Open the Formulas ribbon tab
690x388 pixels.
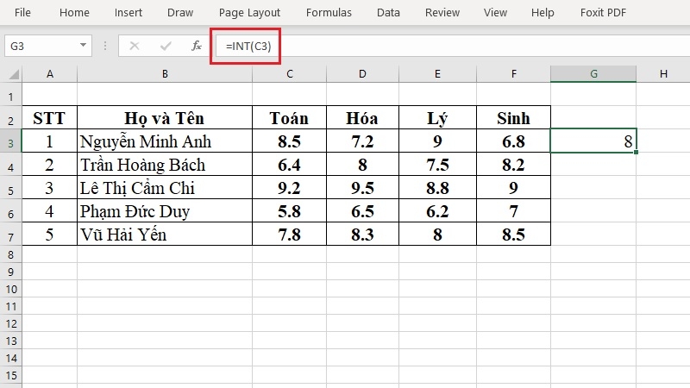click(329, 13)
